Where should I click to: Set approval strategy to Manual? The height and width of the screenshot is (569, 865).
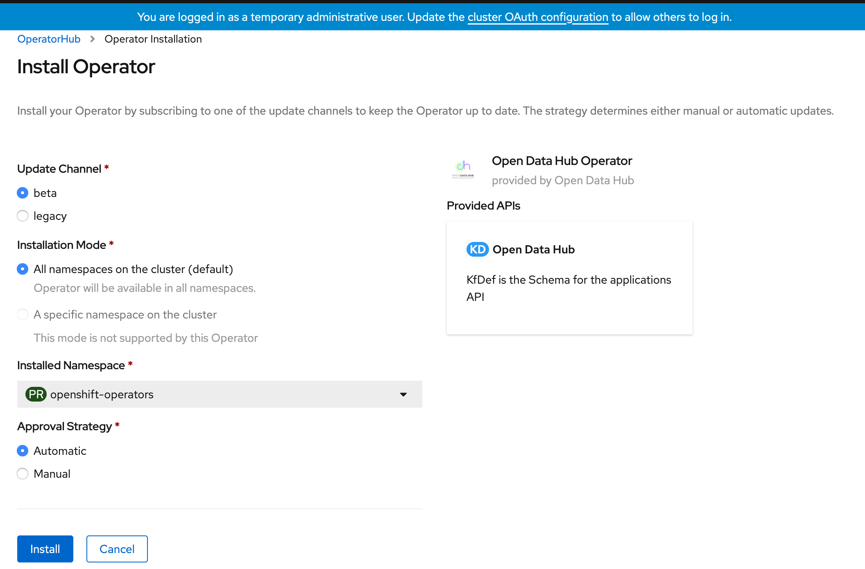pyautogui.click(x=23, y=474)
